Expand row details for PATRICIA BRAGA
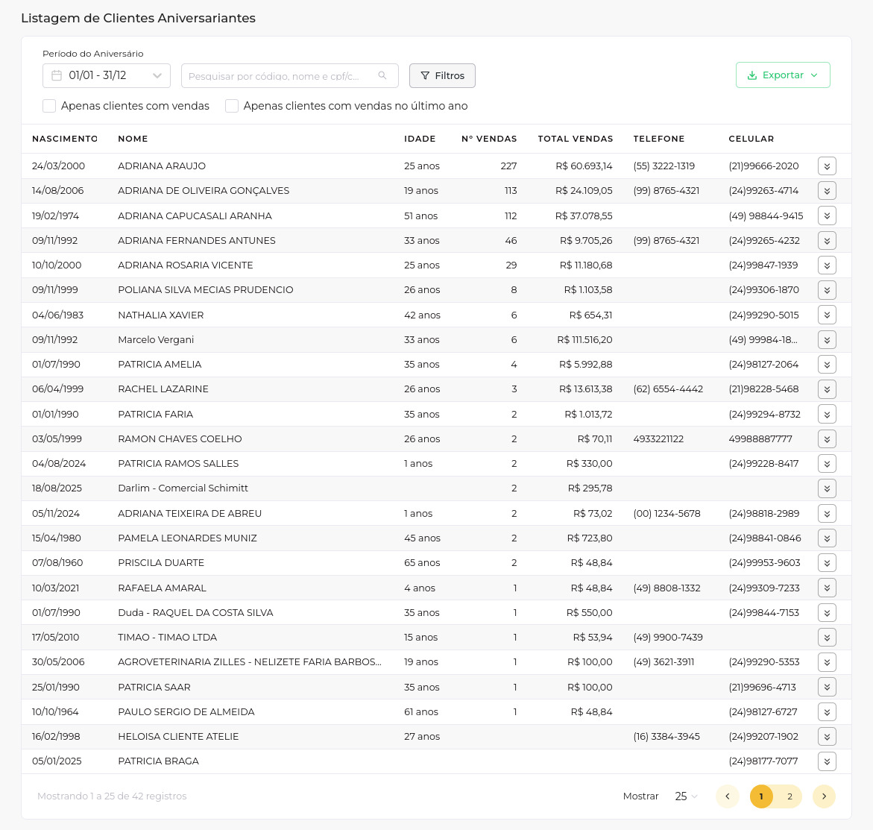 [826, 761]
